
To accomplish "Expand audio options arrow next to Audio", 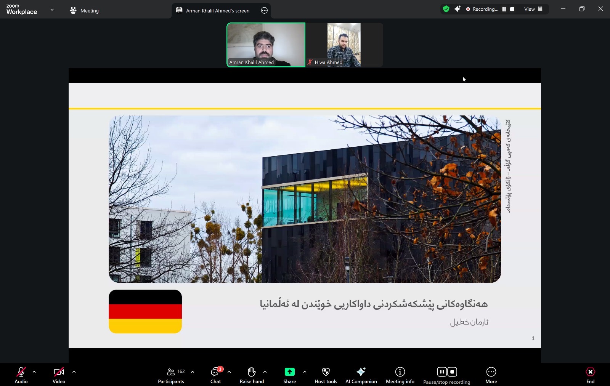I will [34, 372].
